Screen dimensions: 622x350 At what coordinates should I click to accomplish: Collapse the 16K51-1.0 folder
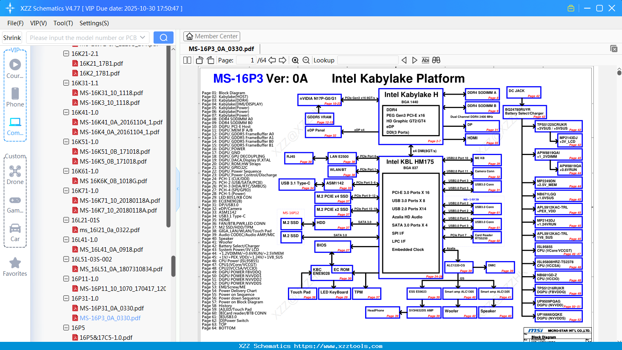point(66,142)
